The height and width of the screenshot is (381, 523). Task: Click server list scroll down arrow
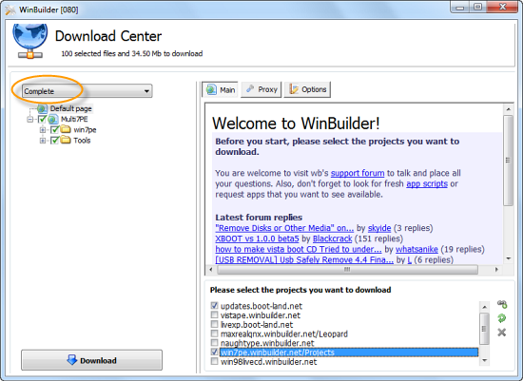(x=484, y=360)
